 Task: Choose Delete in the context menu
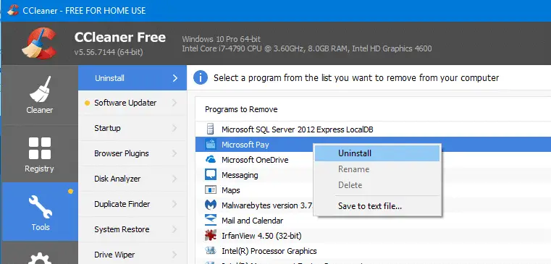click(x=377, y=185)
